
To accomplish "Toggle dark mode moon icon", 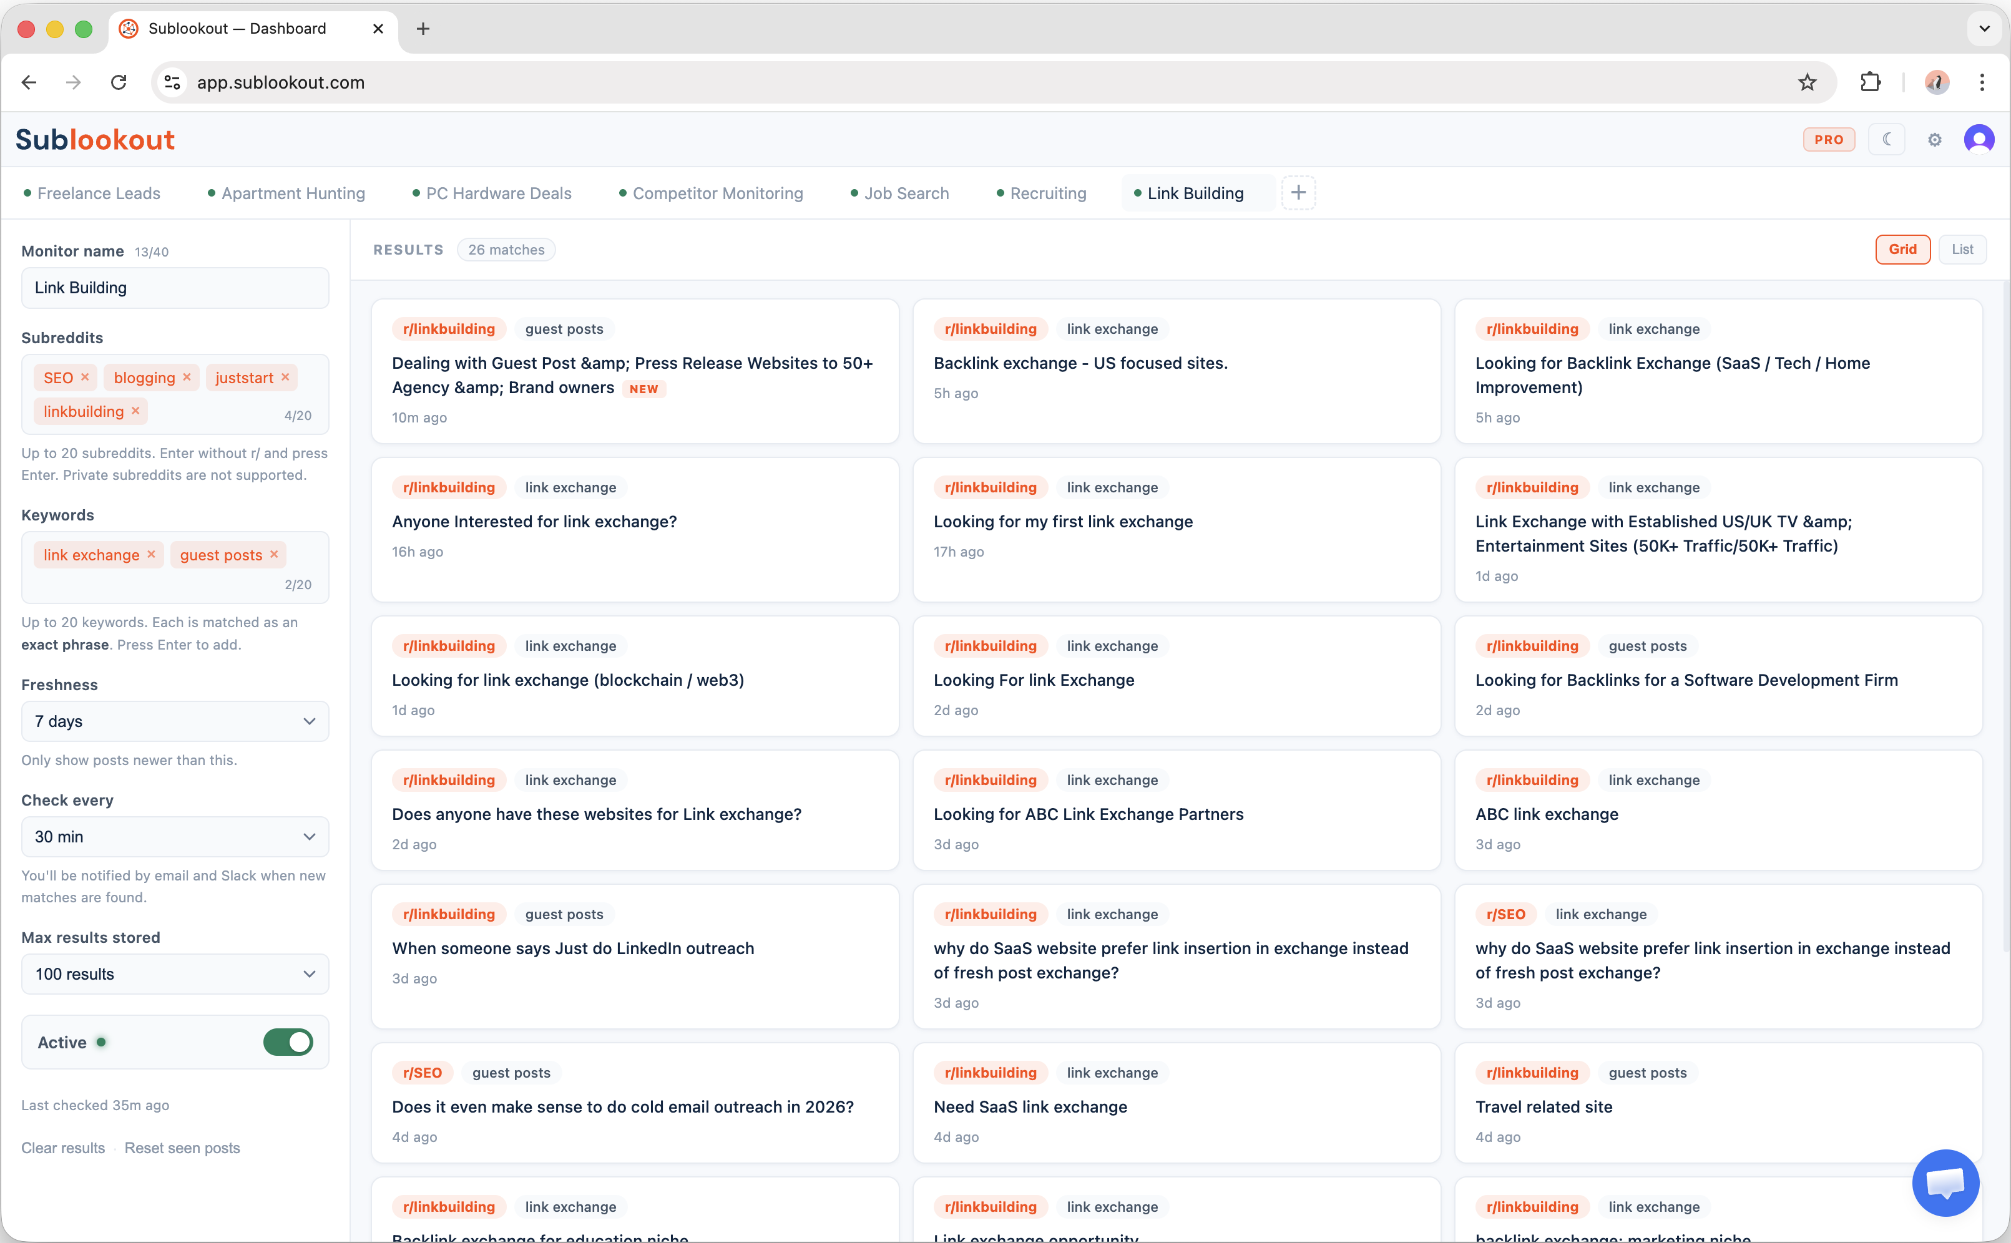I will [x=1887, y=140].
